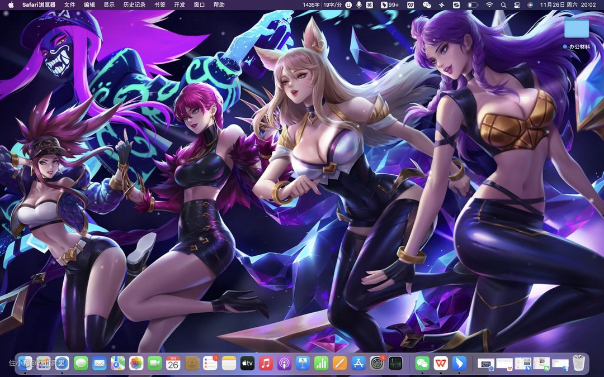Click the 1435字 typing count in menu bar

312,4
